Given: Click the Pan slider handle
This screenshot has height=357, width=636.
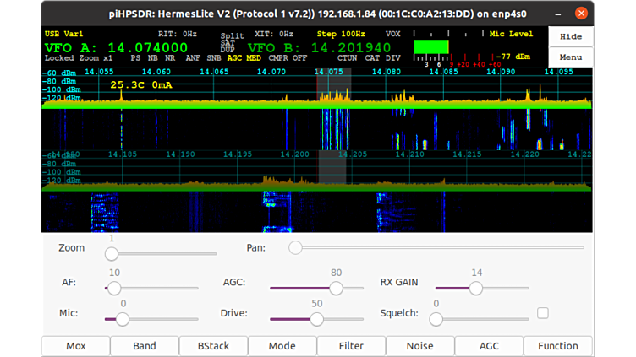Looking at the screenshot, I should [x=295, y=247].
